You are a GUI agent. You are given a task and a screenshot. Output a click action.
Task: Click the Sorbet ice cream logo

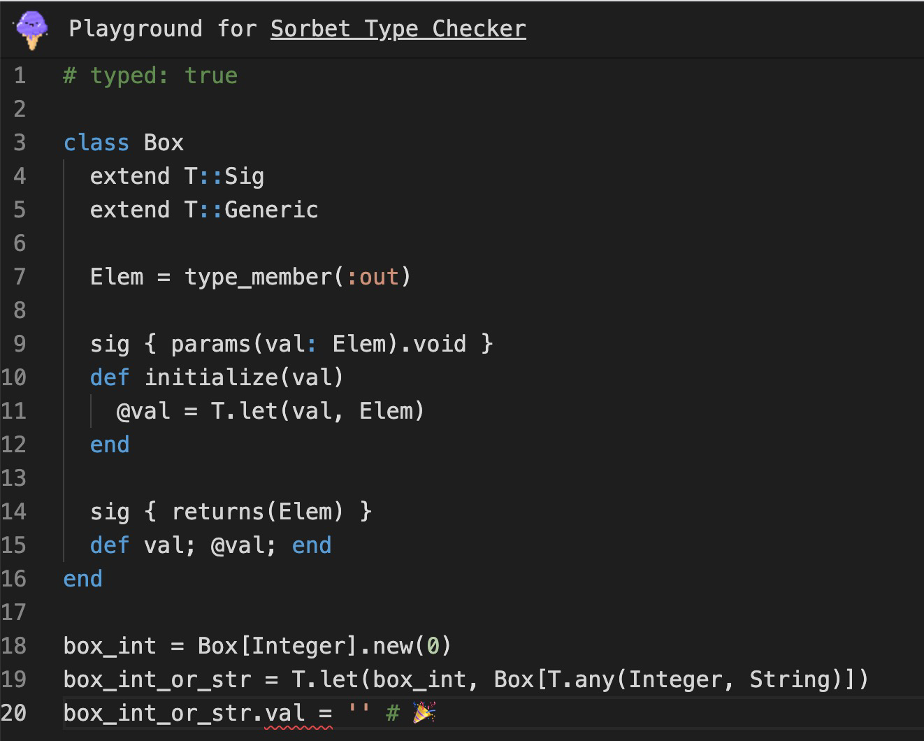tap(31, 29)
